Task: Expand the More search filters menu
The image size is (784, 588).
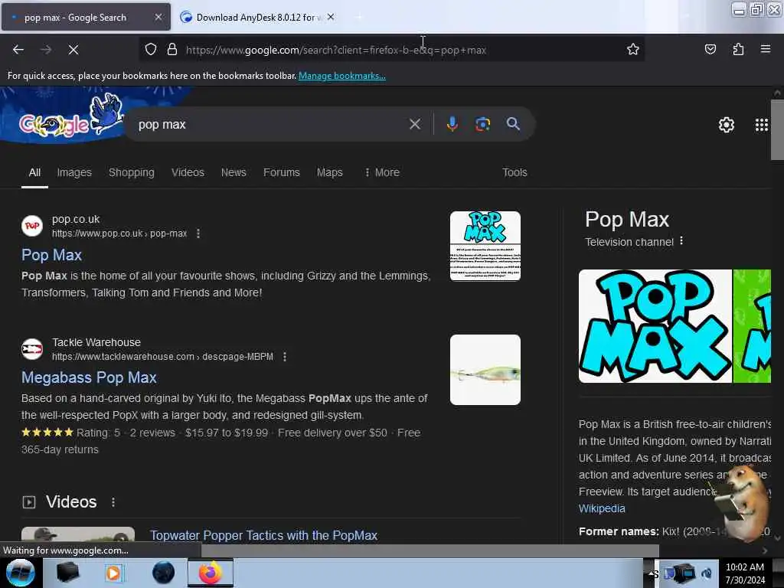Action: 382,172
